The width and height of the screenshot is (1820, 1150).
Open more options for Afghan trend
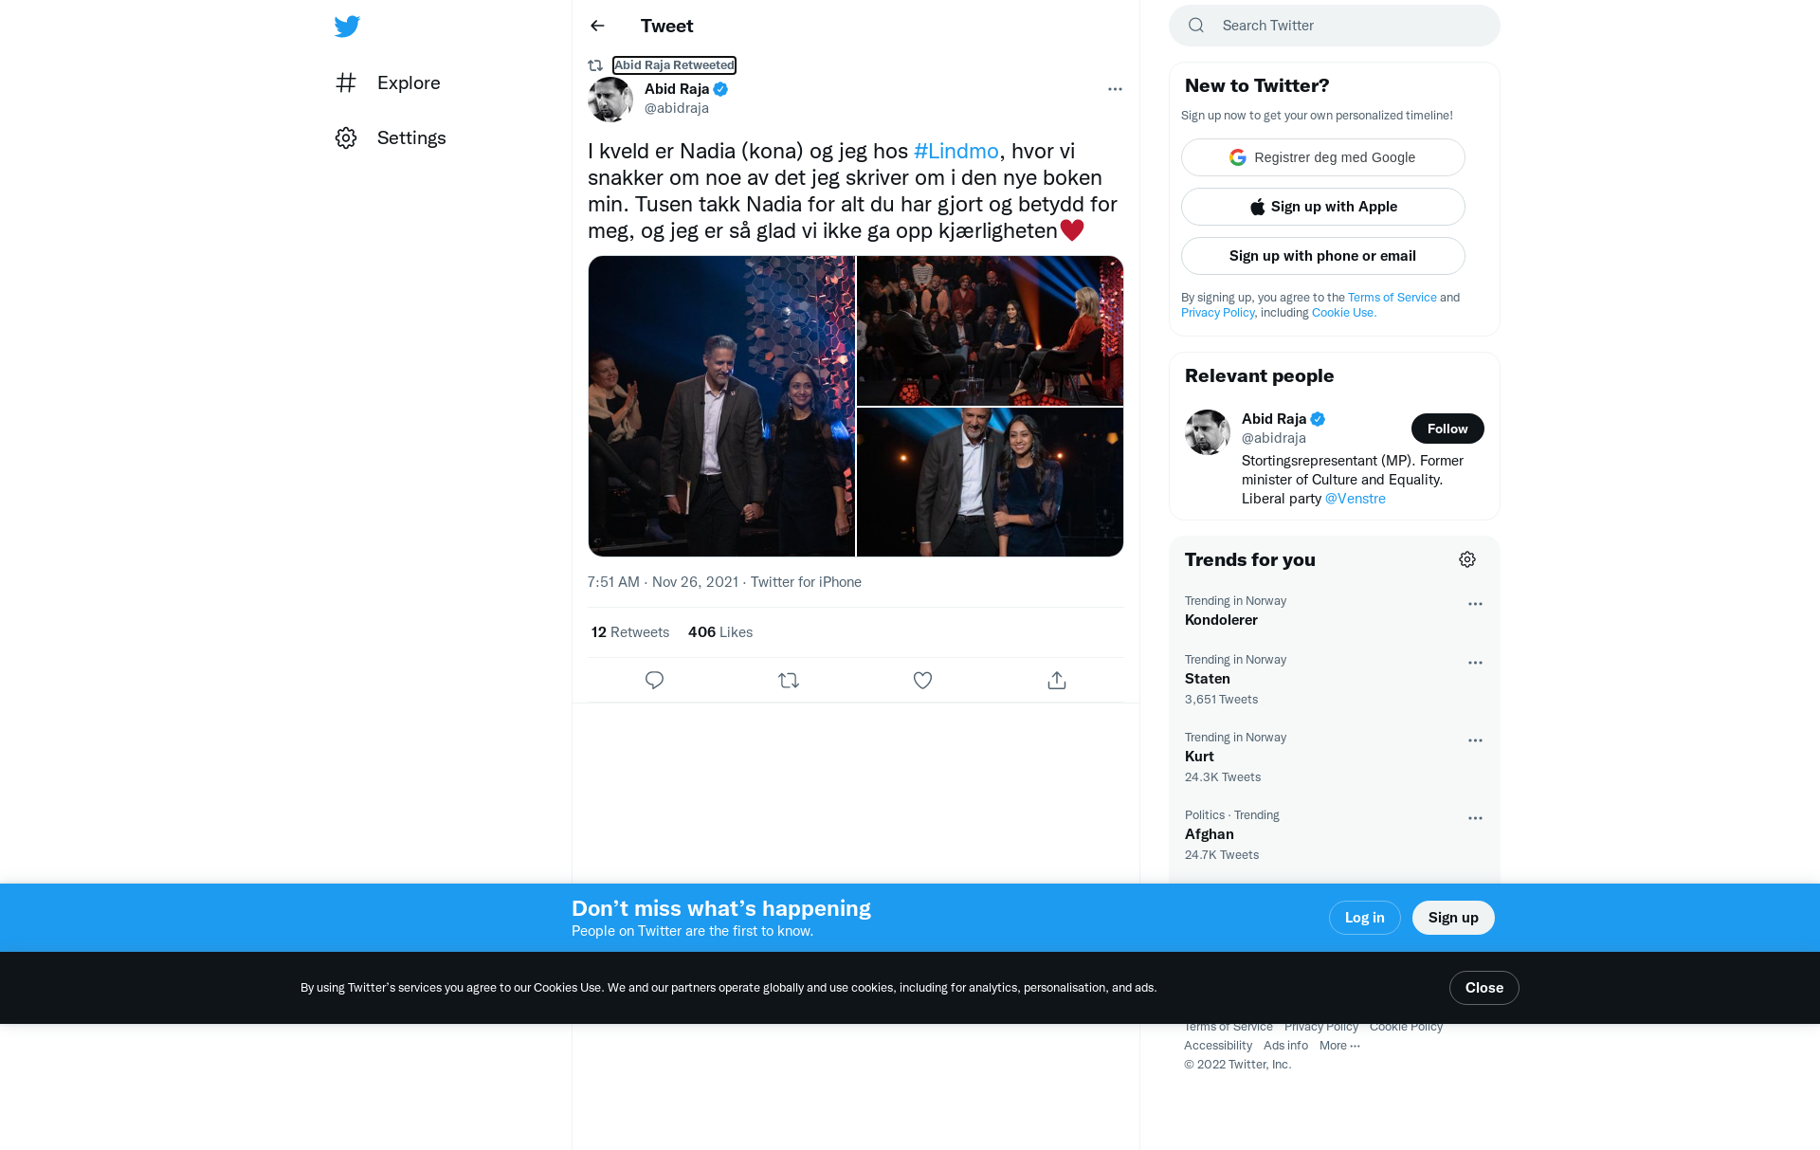pyautogui.click(x=1475, y=818)
